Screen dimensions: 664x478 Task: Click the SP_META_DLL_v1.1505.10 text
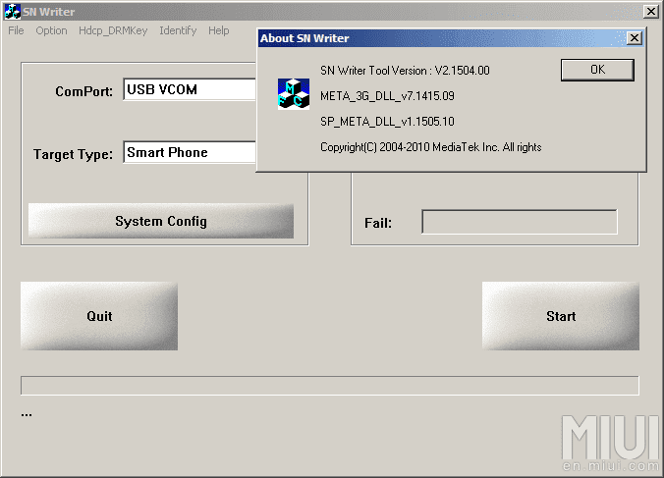point(387,122)
